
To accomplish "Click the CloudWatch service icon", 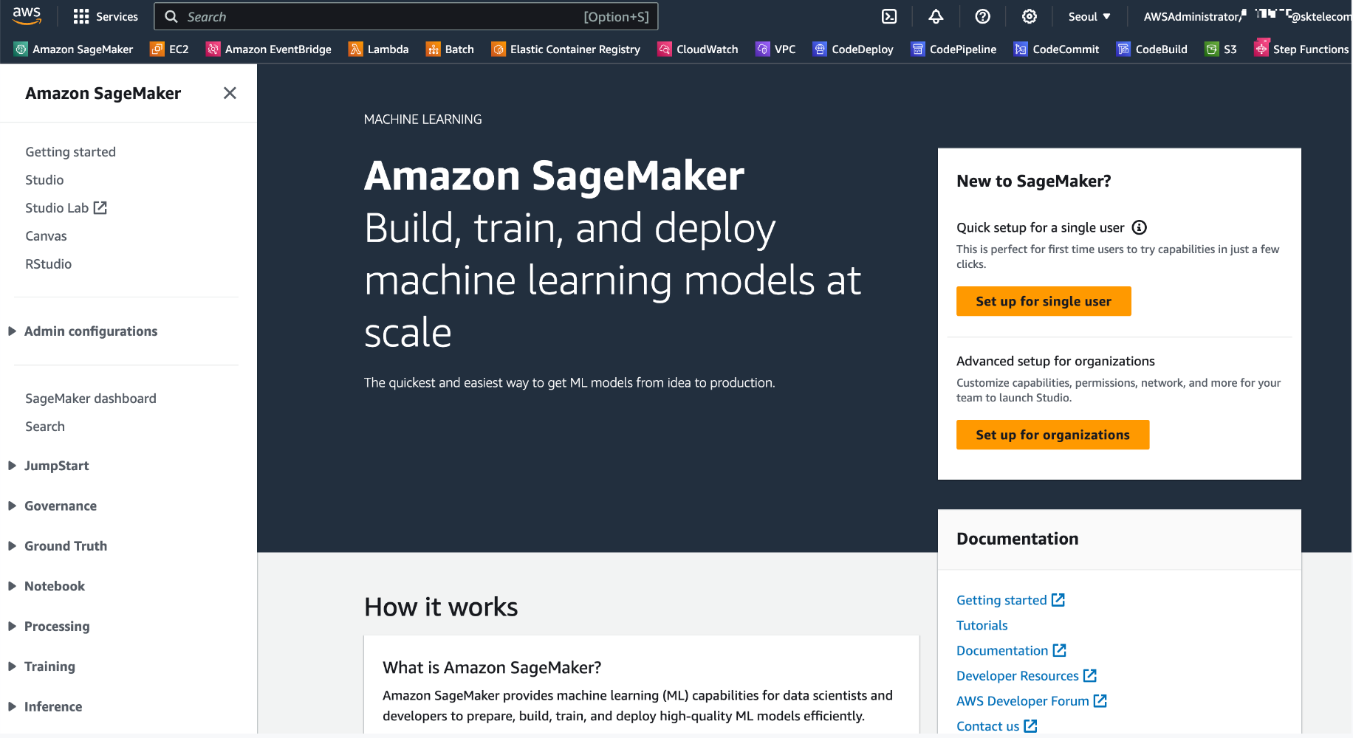I will click(665, 49).
